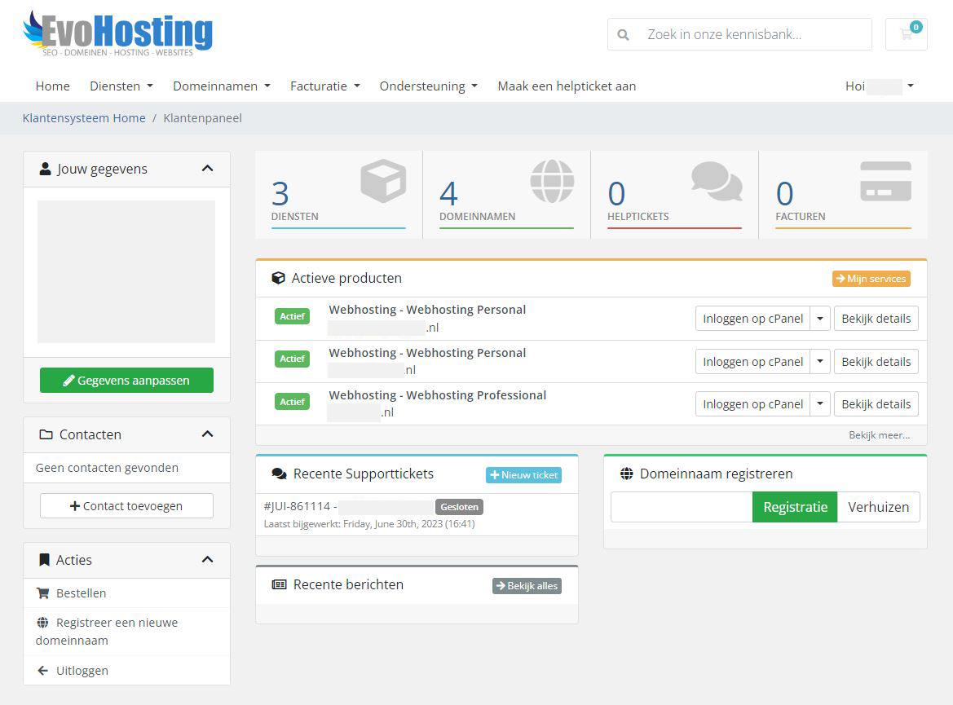953x705 pixels.
Task: Collapse the Acties panel
Action: point(207,560)
